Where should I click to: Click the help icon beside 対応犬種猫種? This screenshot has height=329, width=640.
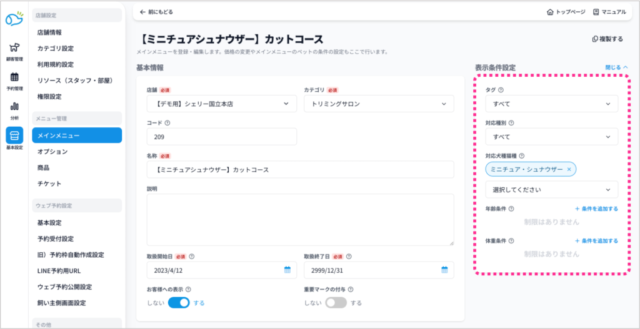[521, 156]
